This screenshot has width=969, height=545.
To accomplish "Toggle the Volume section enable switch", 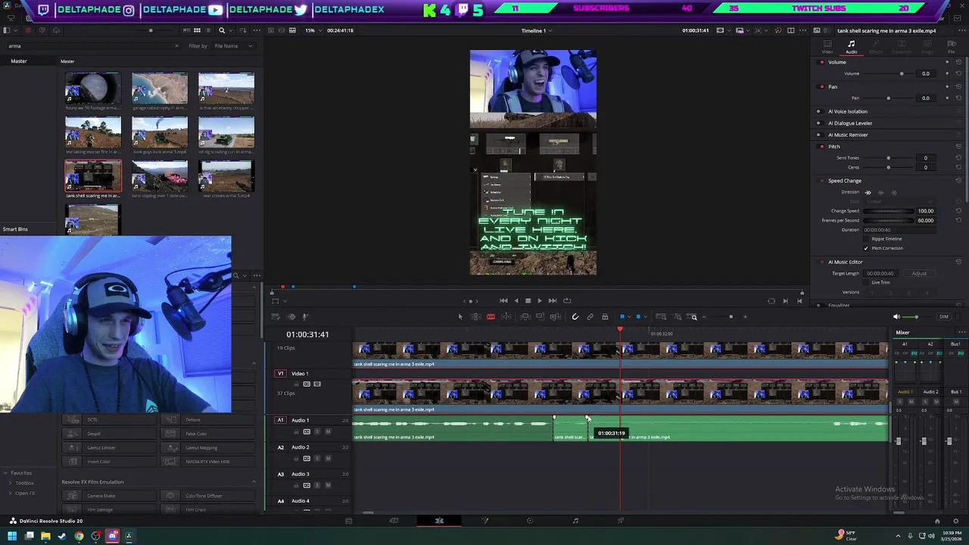I will click(821, 62).
